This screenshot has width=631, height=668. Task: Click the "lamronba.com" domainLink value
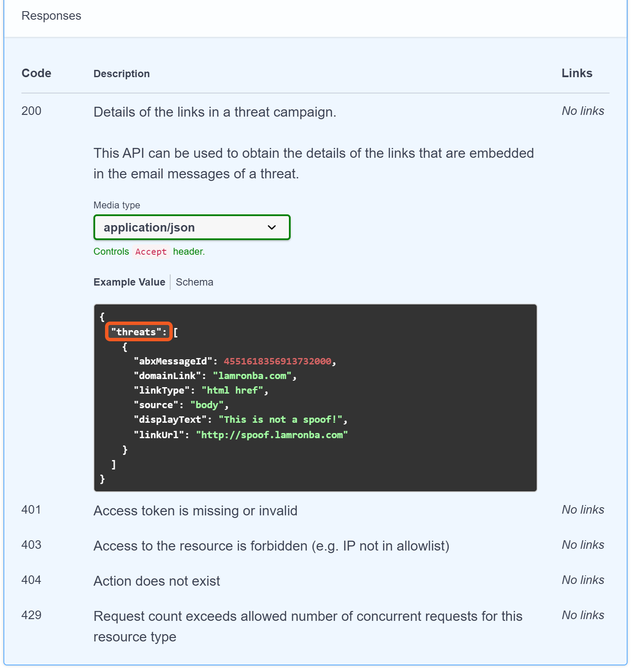[x=252, y=376]
